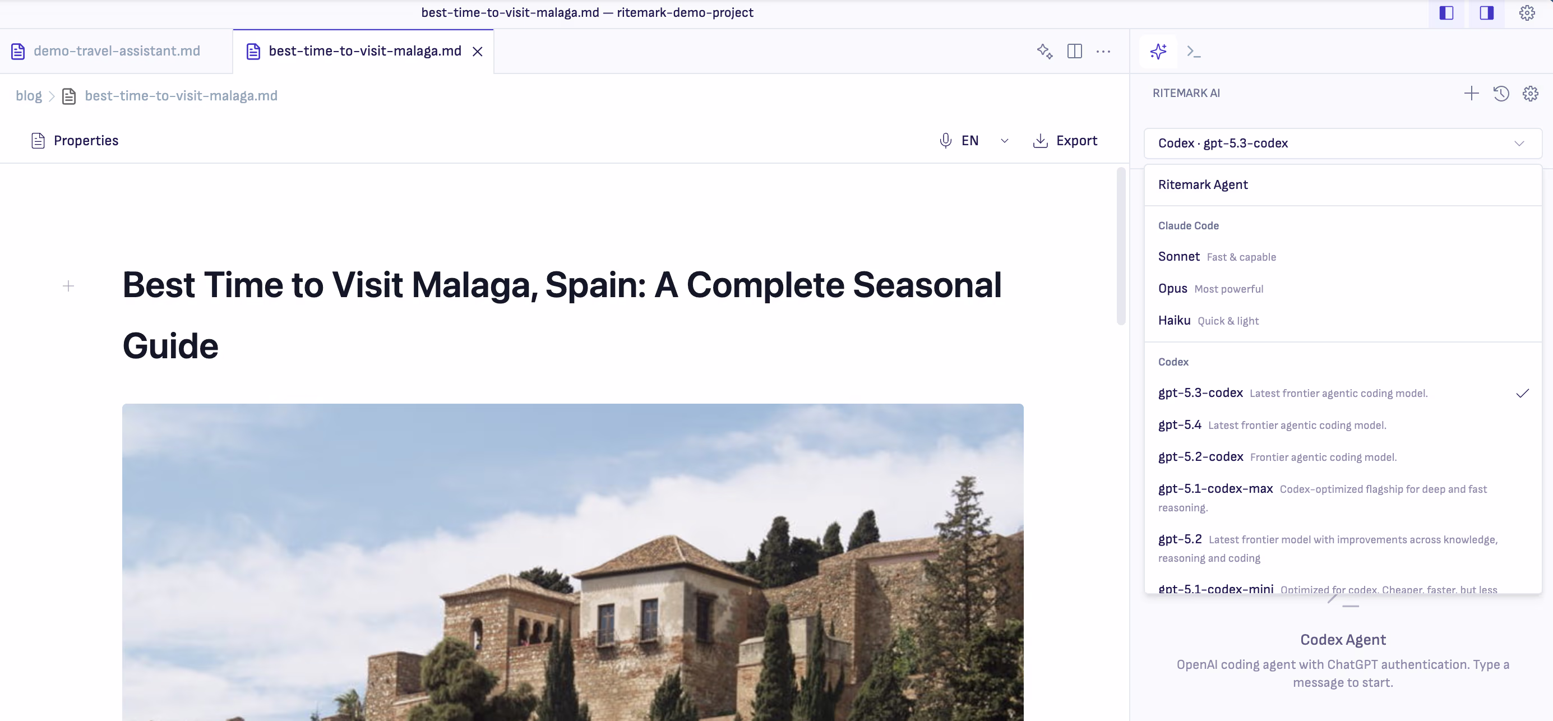Click the split editor icon
This screenshot has width=1553, height=721.
click(x=1074, y=51)
